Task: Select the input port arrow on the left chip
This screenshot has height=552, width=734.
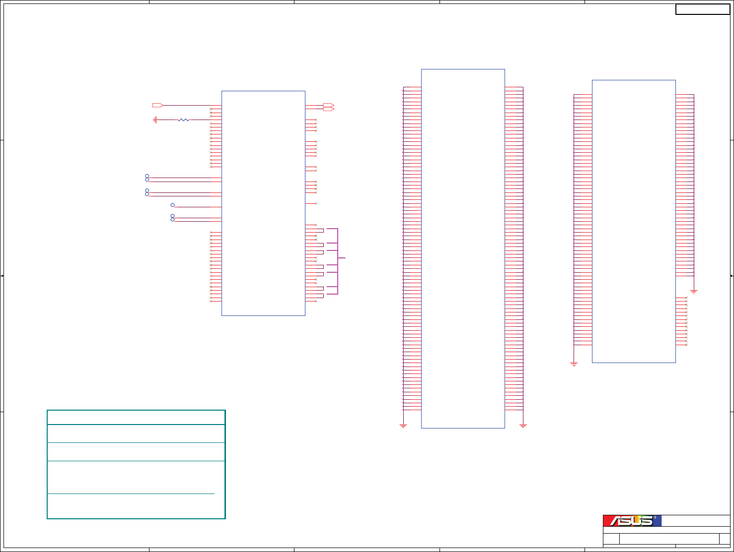Action: pyautogui.click(x=158, y=105)
